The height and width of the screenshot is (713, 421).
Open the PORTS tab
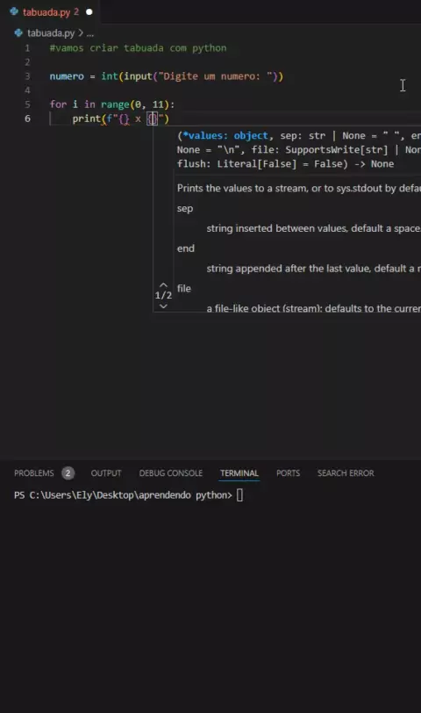tap(288, 473)
